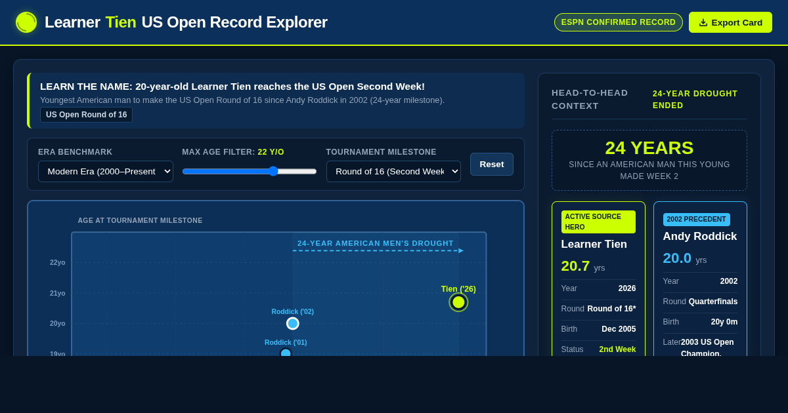Viewport: 788px width, 413px height.
Task: Click the Learner Tien card name
Action: [594, 244]
